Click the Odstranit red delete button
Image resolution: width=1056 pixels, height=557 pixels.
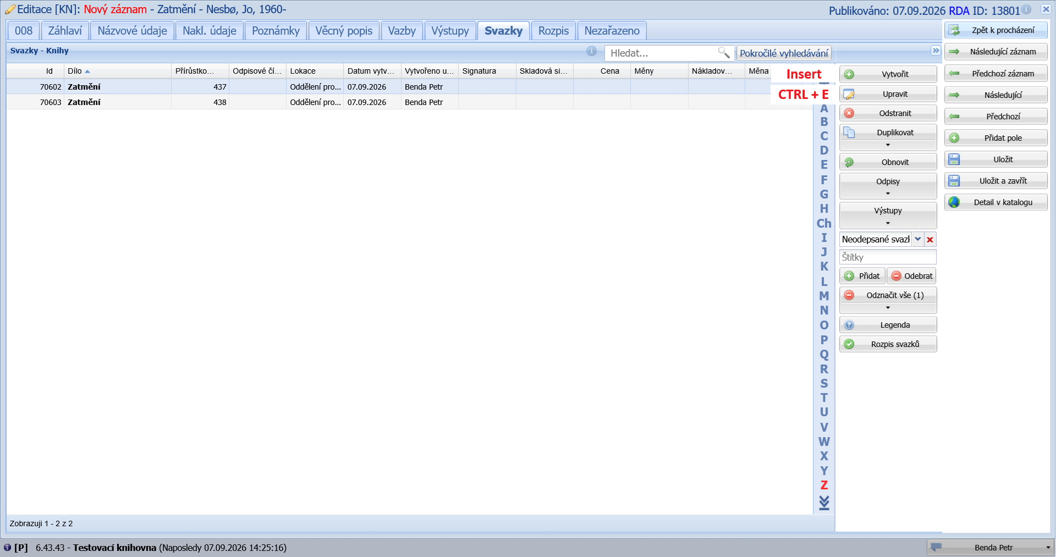tap(888, 113)
